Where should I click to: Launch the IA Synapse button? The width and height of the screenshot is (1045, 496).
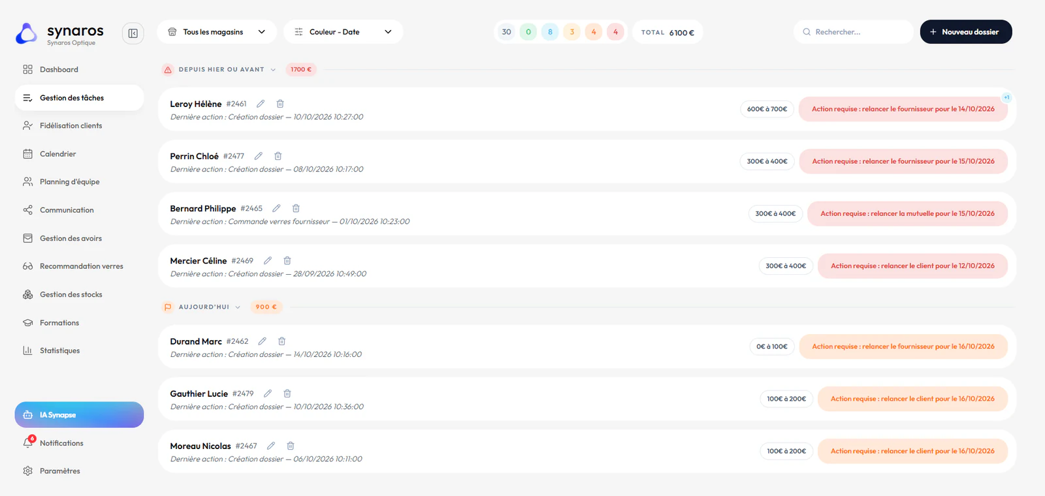79,414
